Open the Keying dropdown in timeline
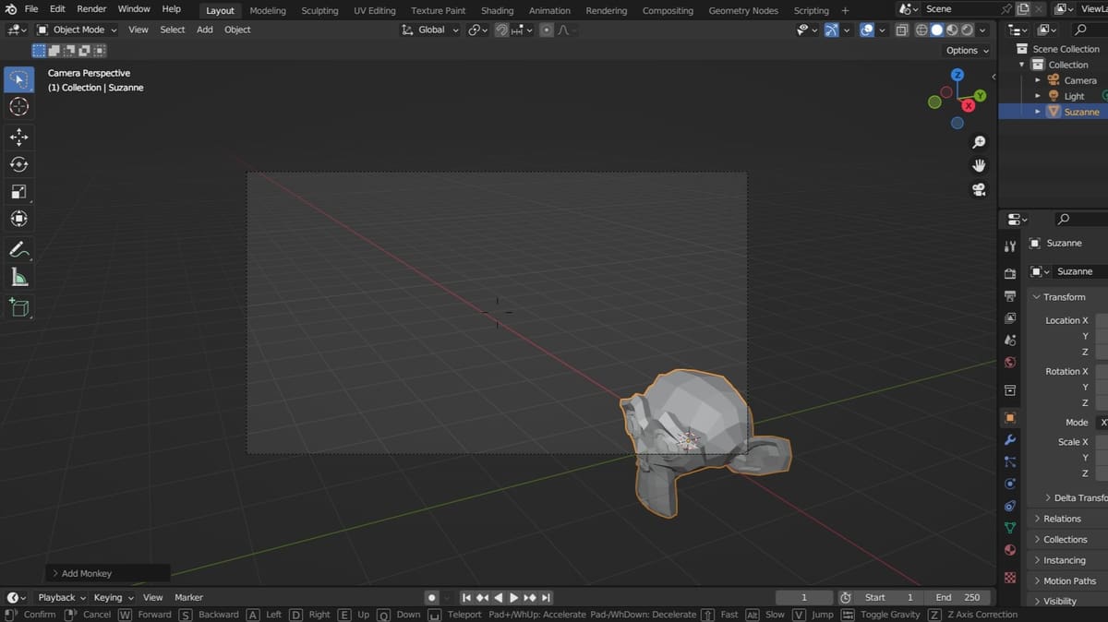Screen dimensions: 1108x622 click(x=114, y=597)
